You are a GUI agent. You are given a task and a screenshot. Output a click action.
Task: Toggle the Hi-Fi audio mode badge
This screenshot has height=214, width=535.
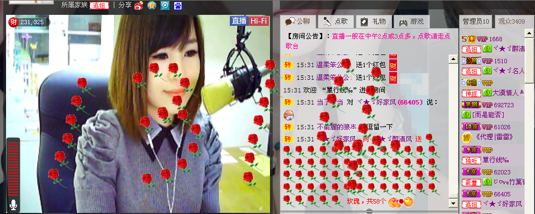[x=258, y=21]
